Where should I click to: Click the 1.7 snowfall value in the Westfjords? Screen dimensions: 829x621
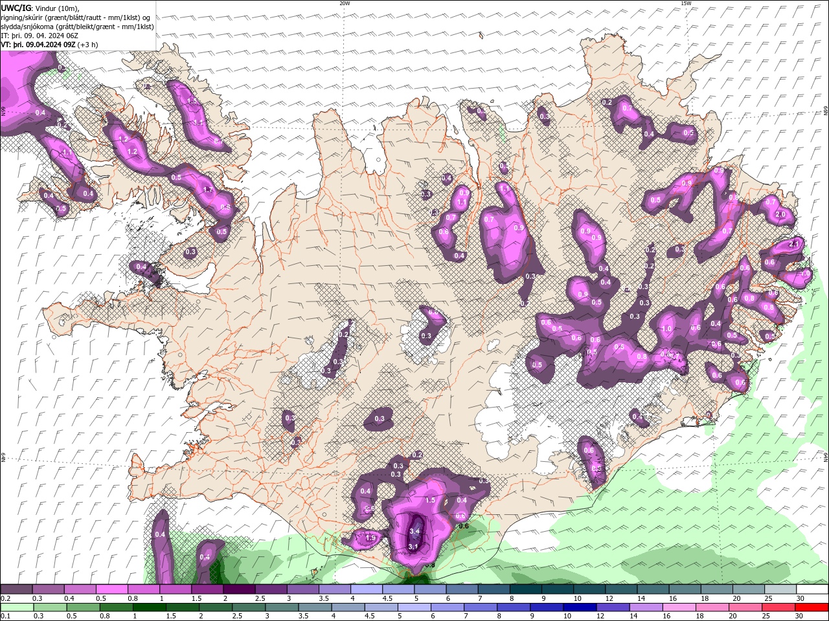[208, 190]
